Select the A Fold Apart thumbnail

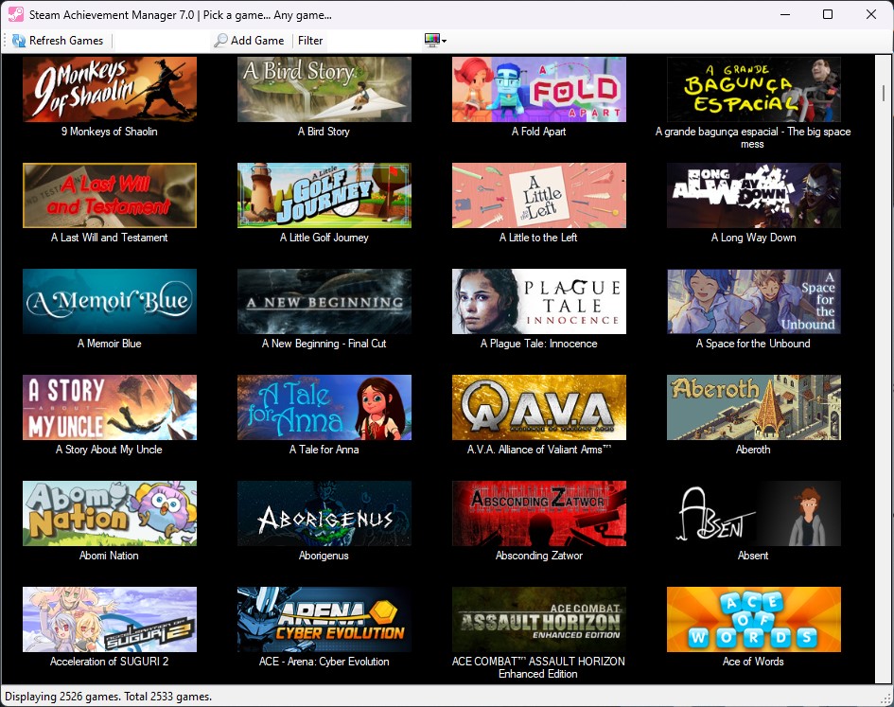pyautogui.click(x=539, y=89)
